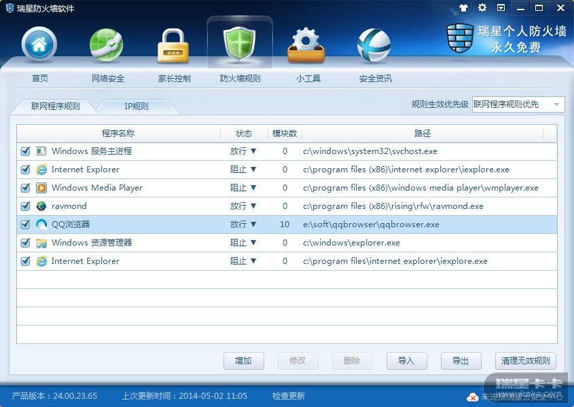Open the 安全资讯 navigation label
574x407 pixels.
pyautogui.click(x=375, y=78)
